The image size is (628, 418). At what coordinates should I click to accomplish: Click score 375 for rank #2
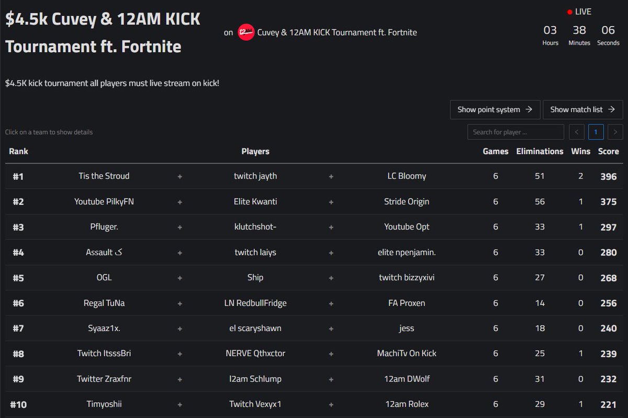(x=608, y=201)
